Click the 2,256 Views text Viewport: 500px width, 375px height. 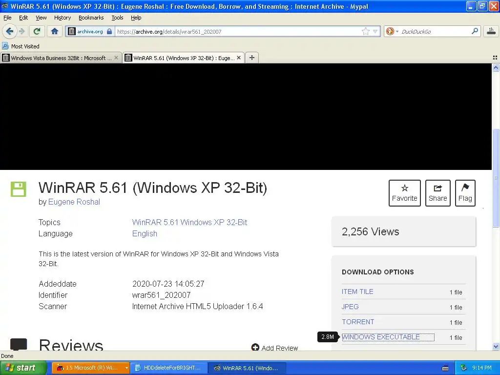click(x=370, y=231)
